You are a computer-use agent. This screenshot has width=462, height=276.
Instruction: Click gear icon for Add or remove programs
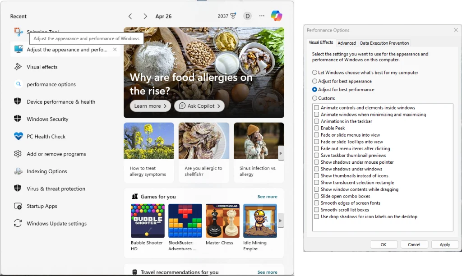pyautogui.click(x=18, y=153)
